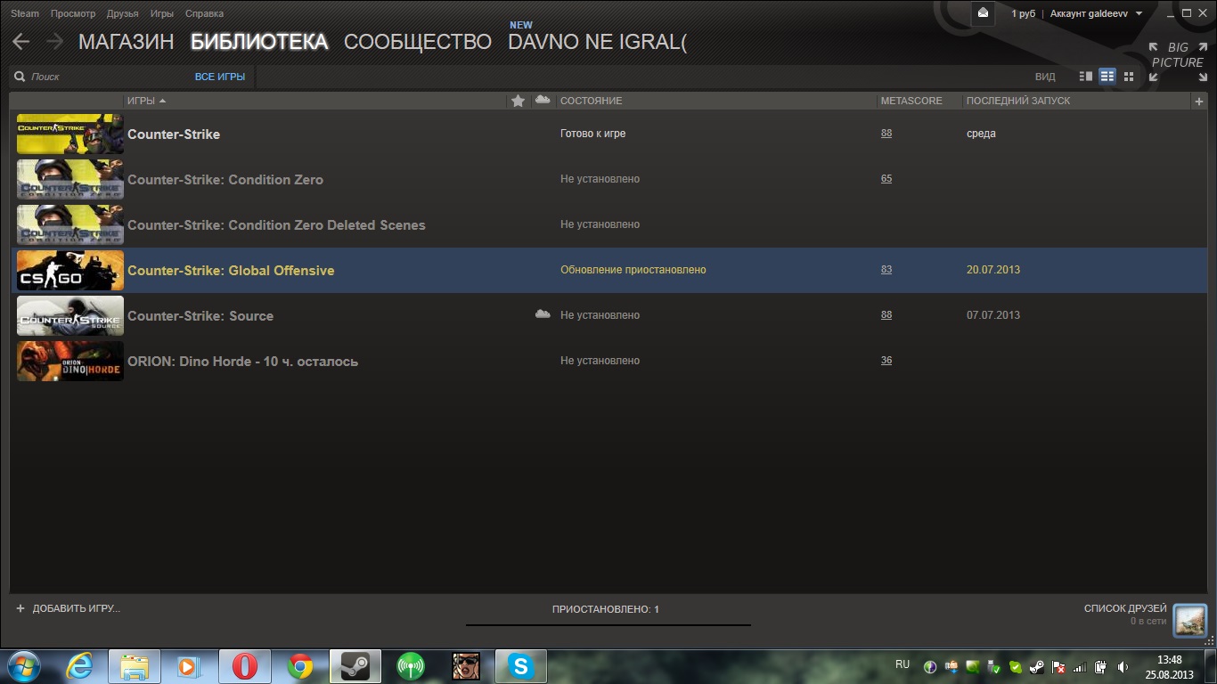
Task: Open the Steam menu
Action: tap(25, 13)
